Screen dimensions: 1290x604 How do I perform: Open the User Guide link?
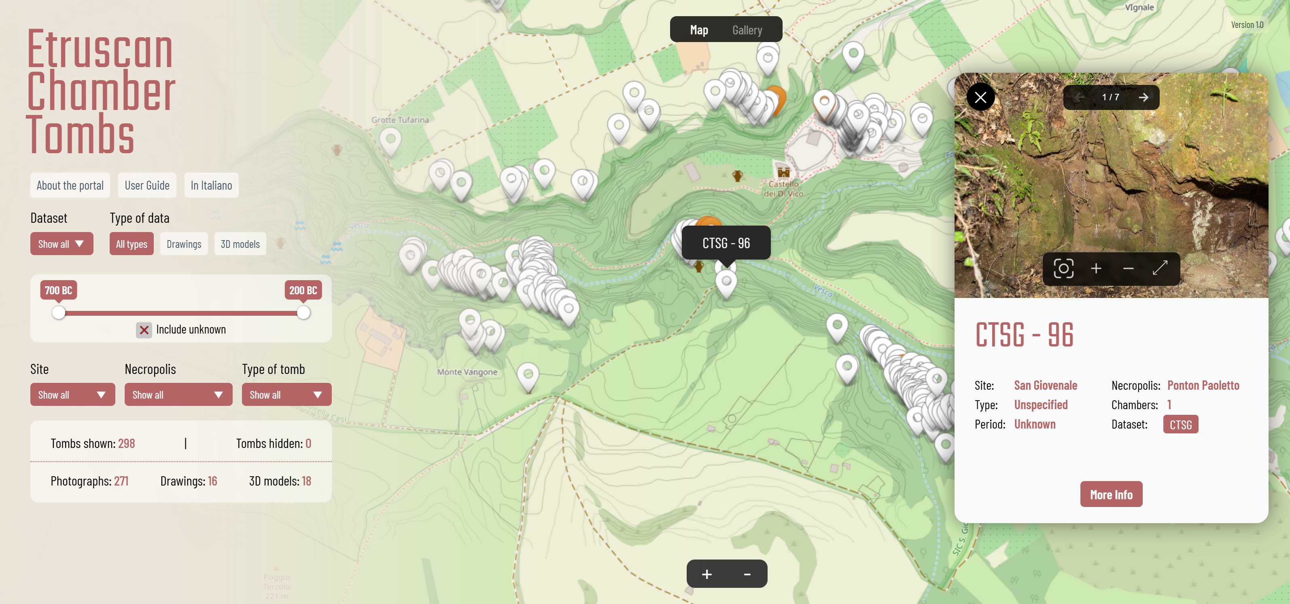(x=147, y=185)
